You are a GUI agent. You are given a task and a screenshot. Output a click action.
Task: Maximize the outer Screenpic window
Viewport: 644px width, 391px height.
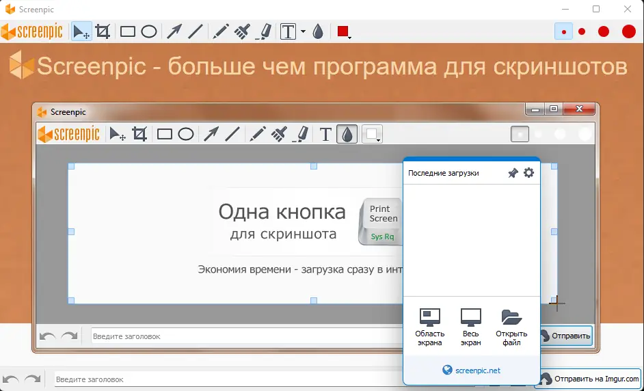(x=596, y=9)
